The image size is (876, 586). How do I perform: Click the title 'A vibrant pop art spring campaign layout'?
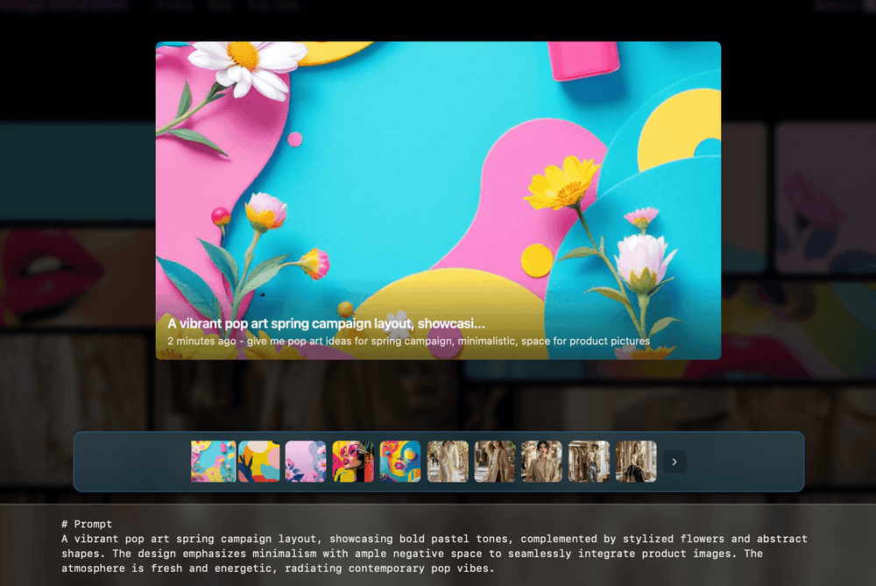[x=326, y=323]
